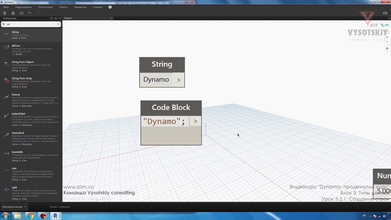
Task: Pick String from Object in the library
Action: pos(31,66)
